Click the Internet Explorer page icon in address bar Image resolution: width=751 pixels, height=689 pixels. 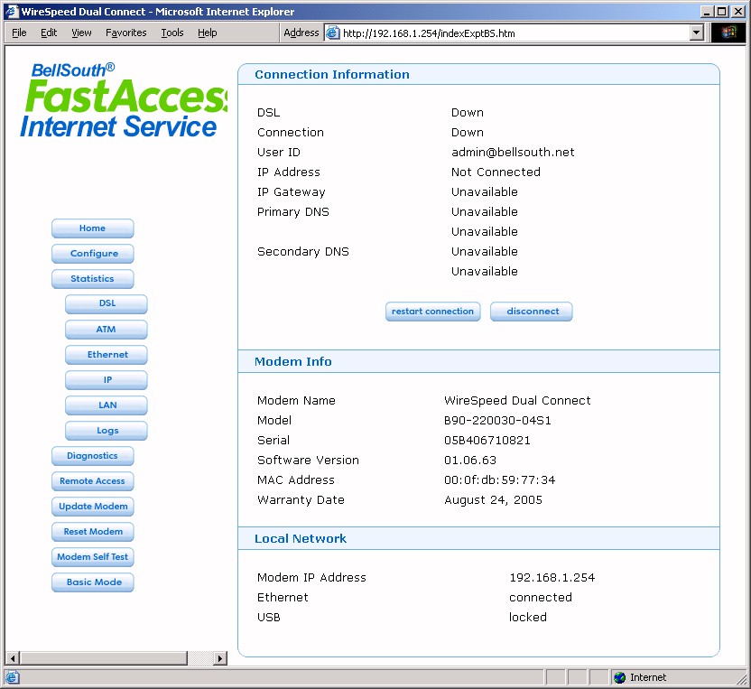point(333,33)
